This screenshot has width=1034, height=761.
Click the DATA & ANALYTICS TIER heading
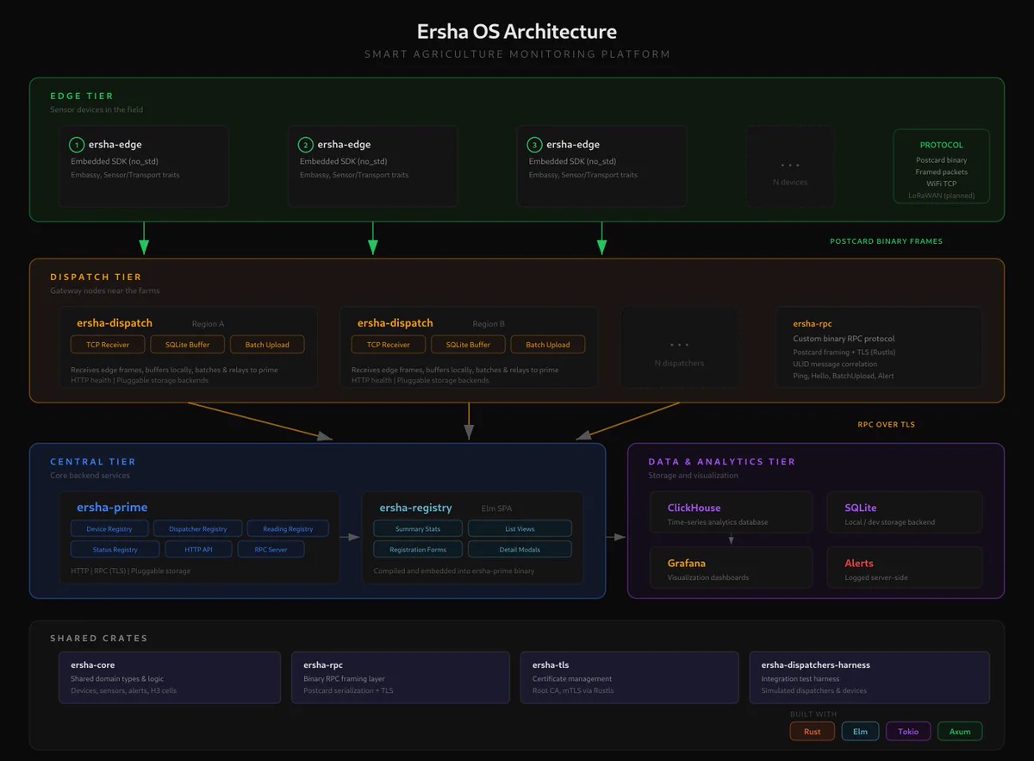point(722,462)
